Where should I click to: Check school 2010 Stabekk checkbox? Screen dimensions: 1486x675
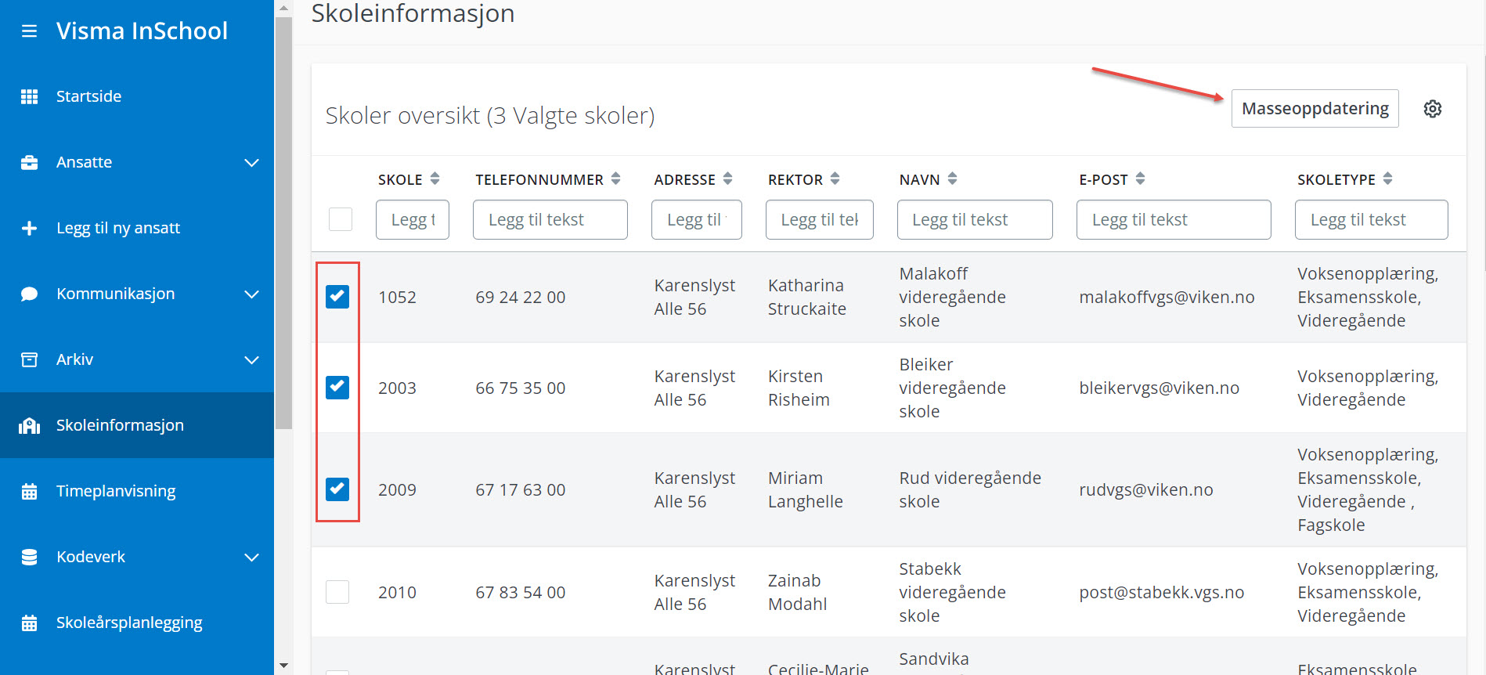(x=337, y=592)
